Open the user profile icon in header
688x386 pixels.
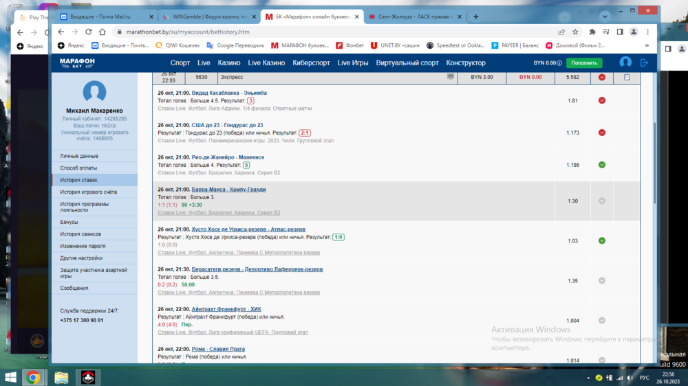coord(625,63)
